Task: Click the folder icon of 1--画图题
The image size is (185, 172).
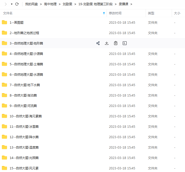Action: coord(4,22)
